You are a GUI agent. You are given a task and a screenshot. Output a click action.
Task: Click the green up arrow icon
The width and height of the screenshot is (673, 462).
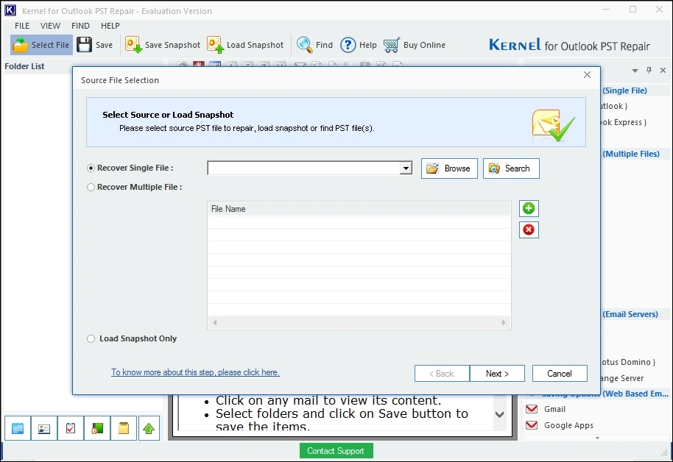pos(149,428)
